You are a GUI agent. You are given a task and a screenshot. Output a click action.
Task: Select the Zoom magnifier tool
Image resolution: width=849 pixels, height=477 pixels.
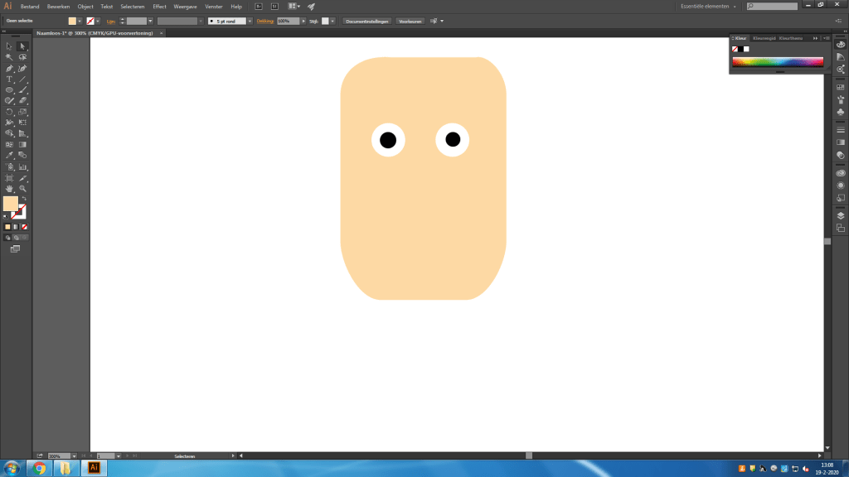22,189
